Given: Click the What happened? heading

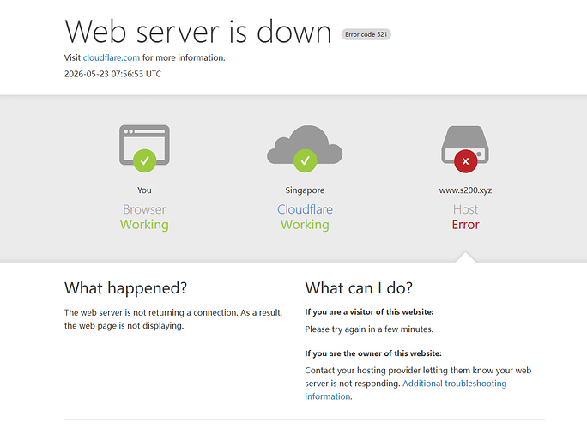Looking at the screenshot, I should point(125,288).
